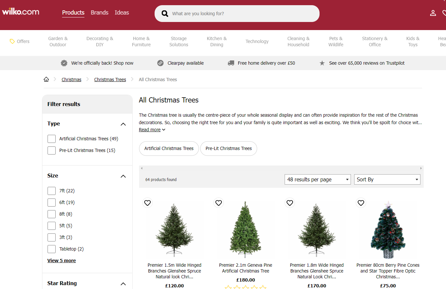Select the 6ft size filter checkbox
Image resolution: width=446 pixels, height=289 pixels.
(51, 202)
